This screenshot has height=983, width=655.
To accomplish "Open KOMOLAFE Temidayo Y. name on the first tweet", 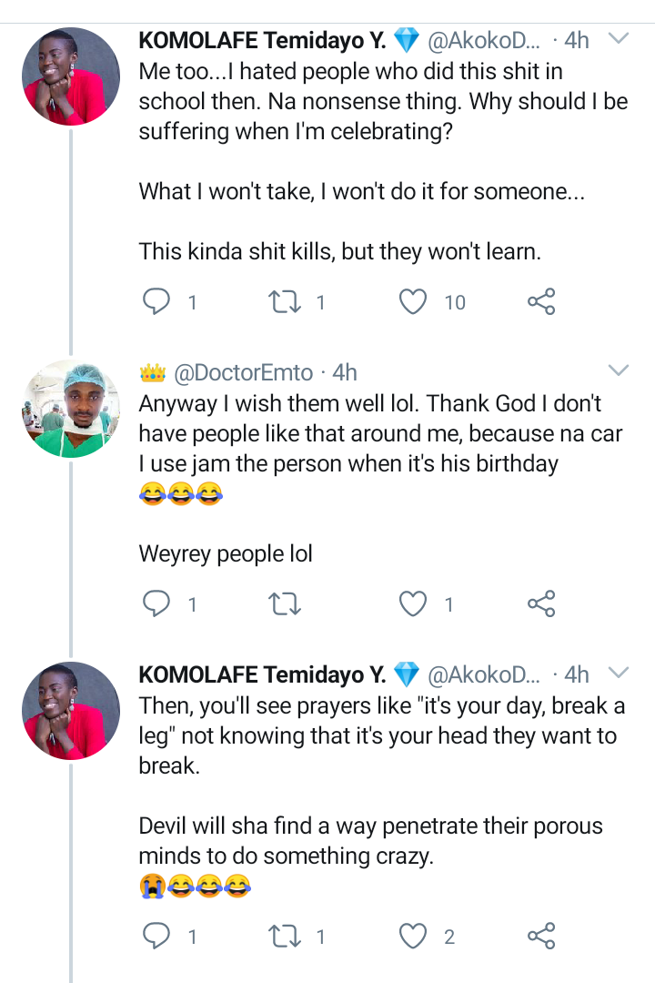I will pyautogui.click(x=262, y=41).
